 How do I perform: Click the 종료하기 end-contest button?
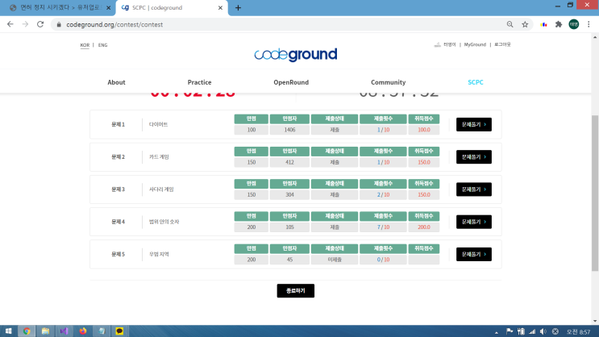click(296, 291)
